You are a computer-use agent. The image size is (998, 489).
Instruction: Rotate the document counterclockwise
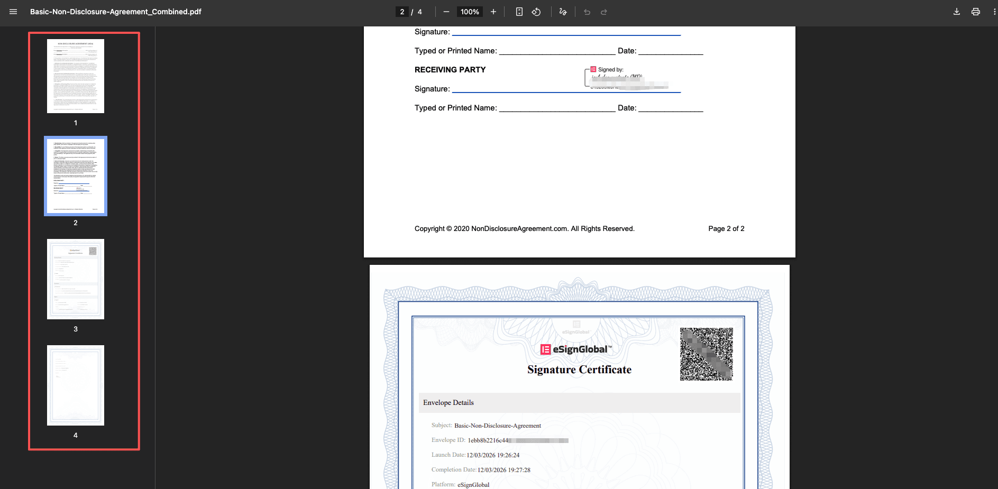coord(536,12)
